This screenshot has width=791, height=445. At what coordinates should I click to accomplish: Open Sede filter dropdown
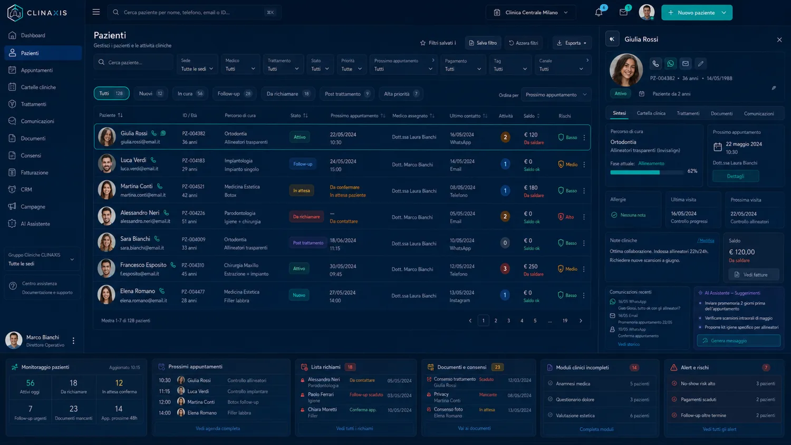(197, 65)
